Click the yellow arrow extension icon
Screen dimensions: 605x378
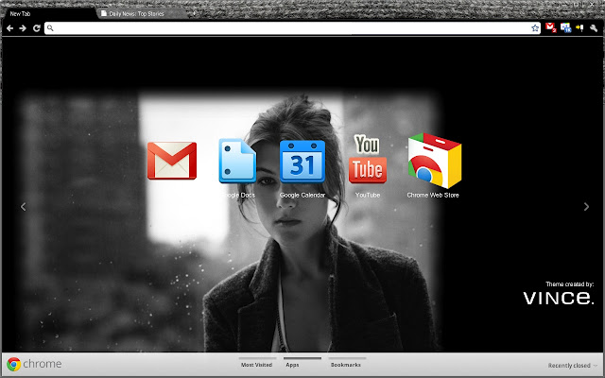578,28
